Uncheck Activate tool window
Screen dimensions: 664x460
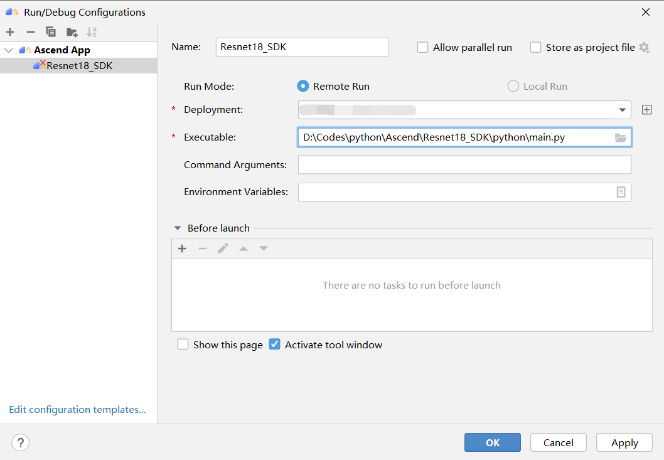point(274,345)
